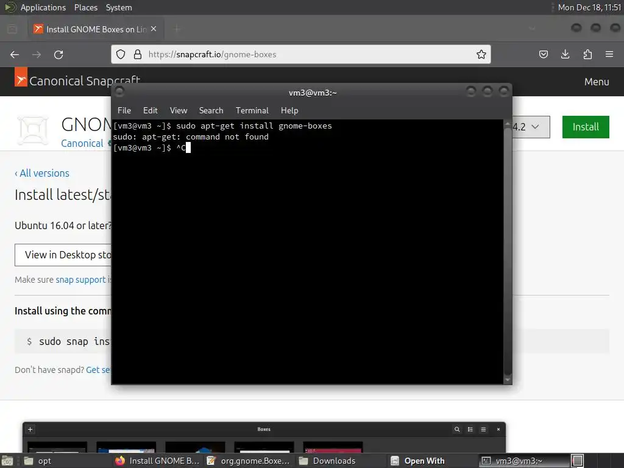Click the terminal vertical scrollbar
The width and height of the screenshot is (624, 468).
pos(508,250)
